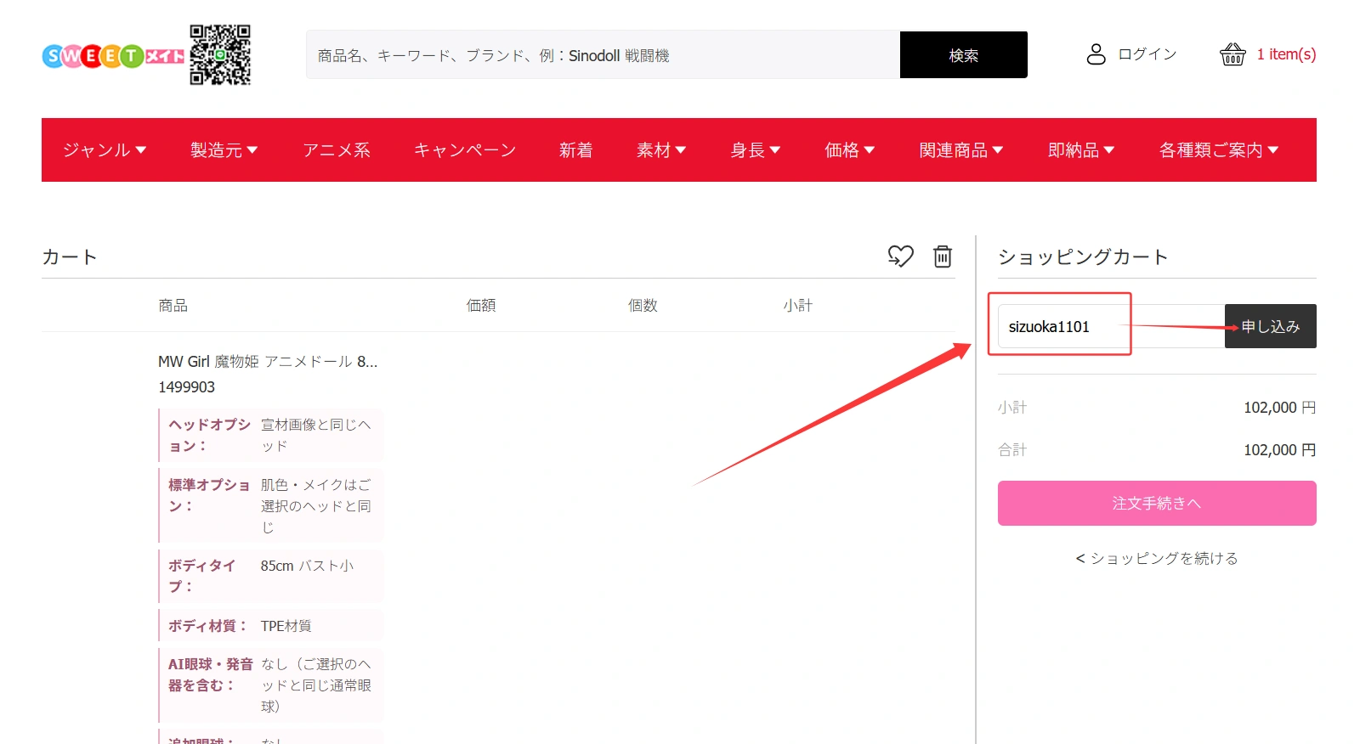Expand the 製造元 dropdown menu
The width and height of the screenshot is (1360, 744).
point(224,150)
